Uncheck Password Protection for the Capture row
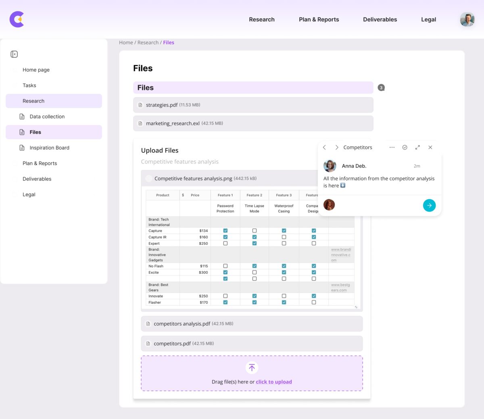The width and height of the screenshot is (484, 419). pyautogui.click(x=225, y=230)
